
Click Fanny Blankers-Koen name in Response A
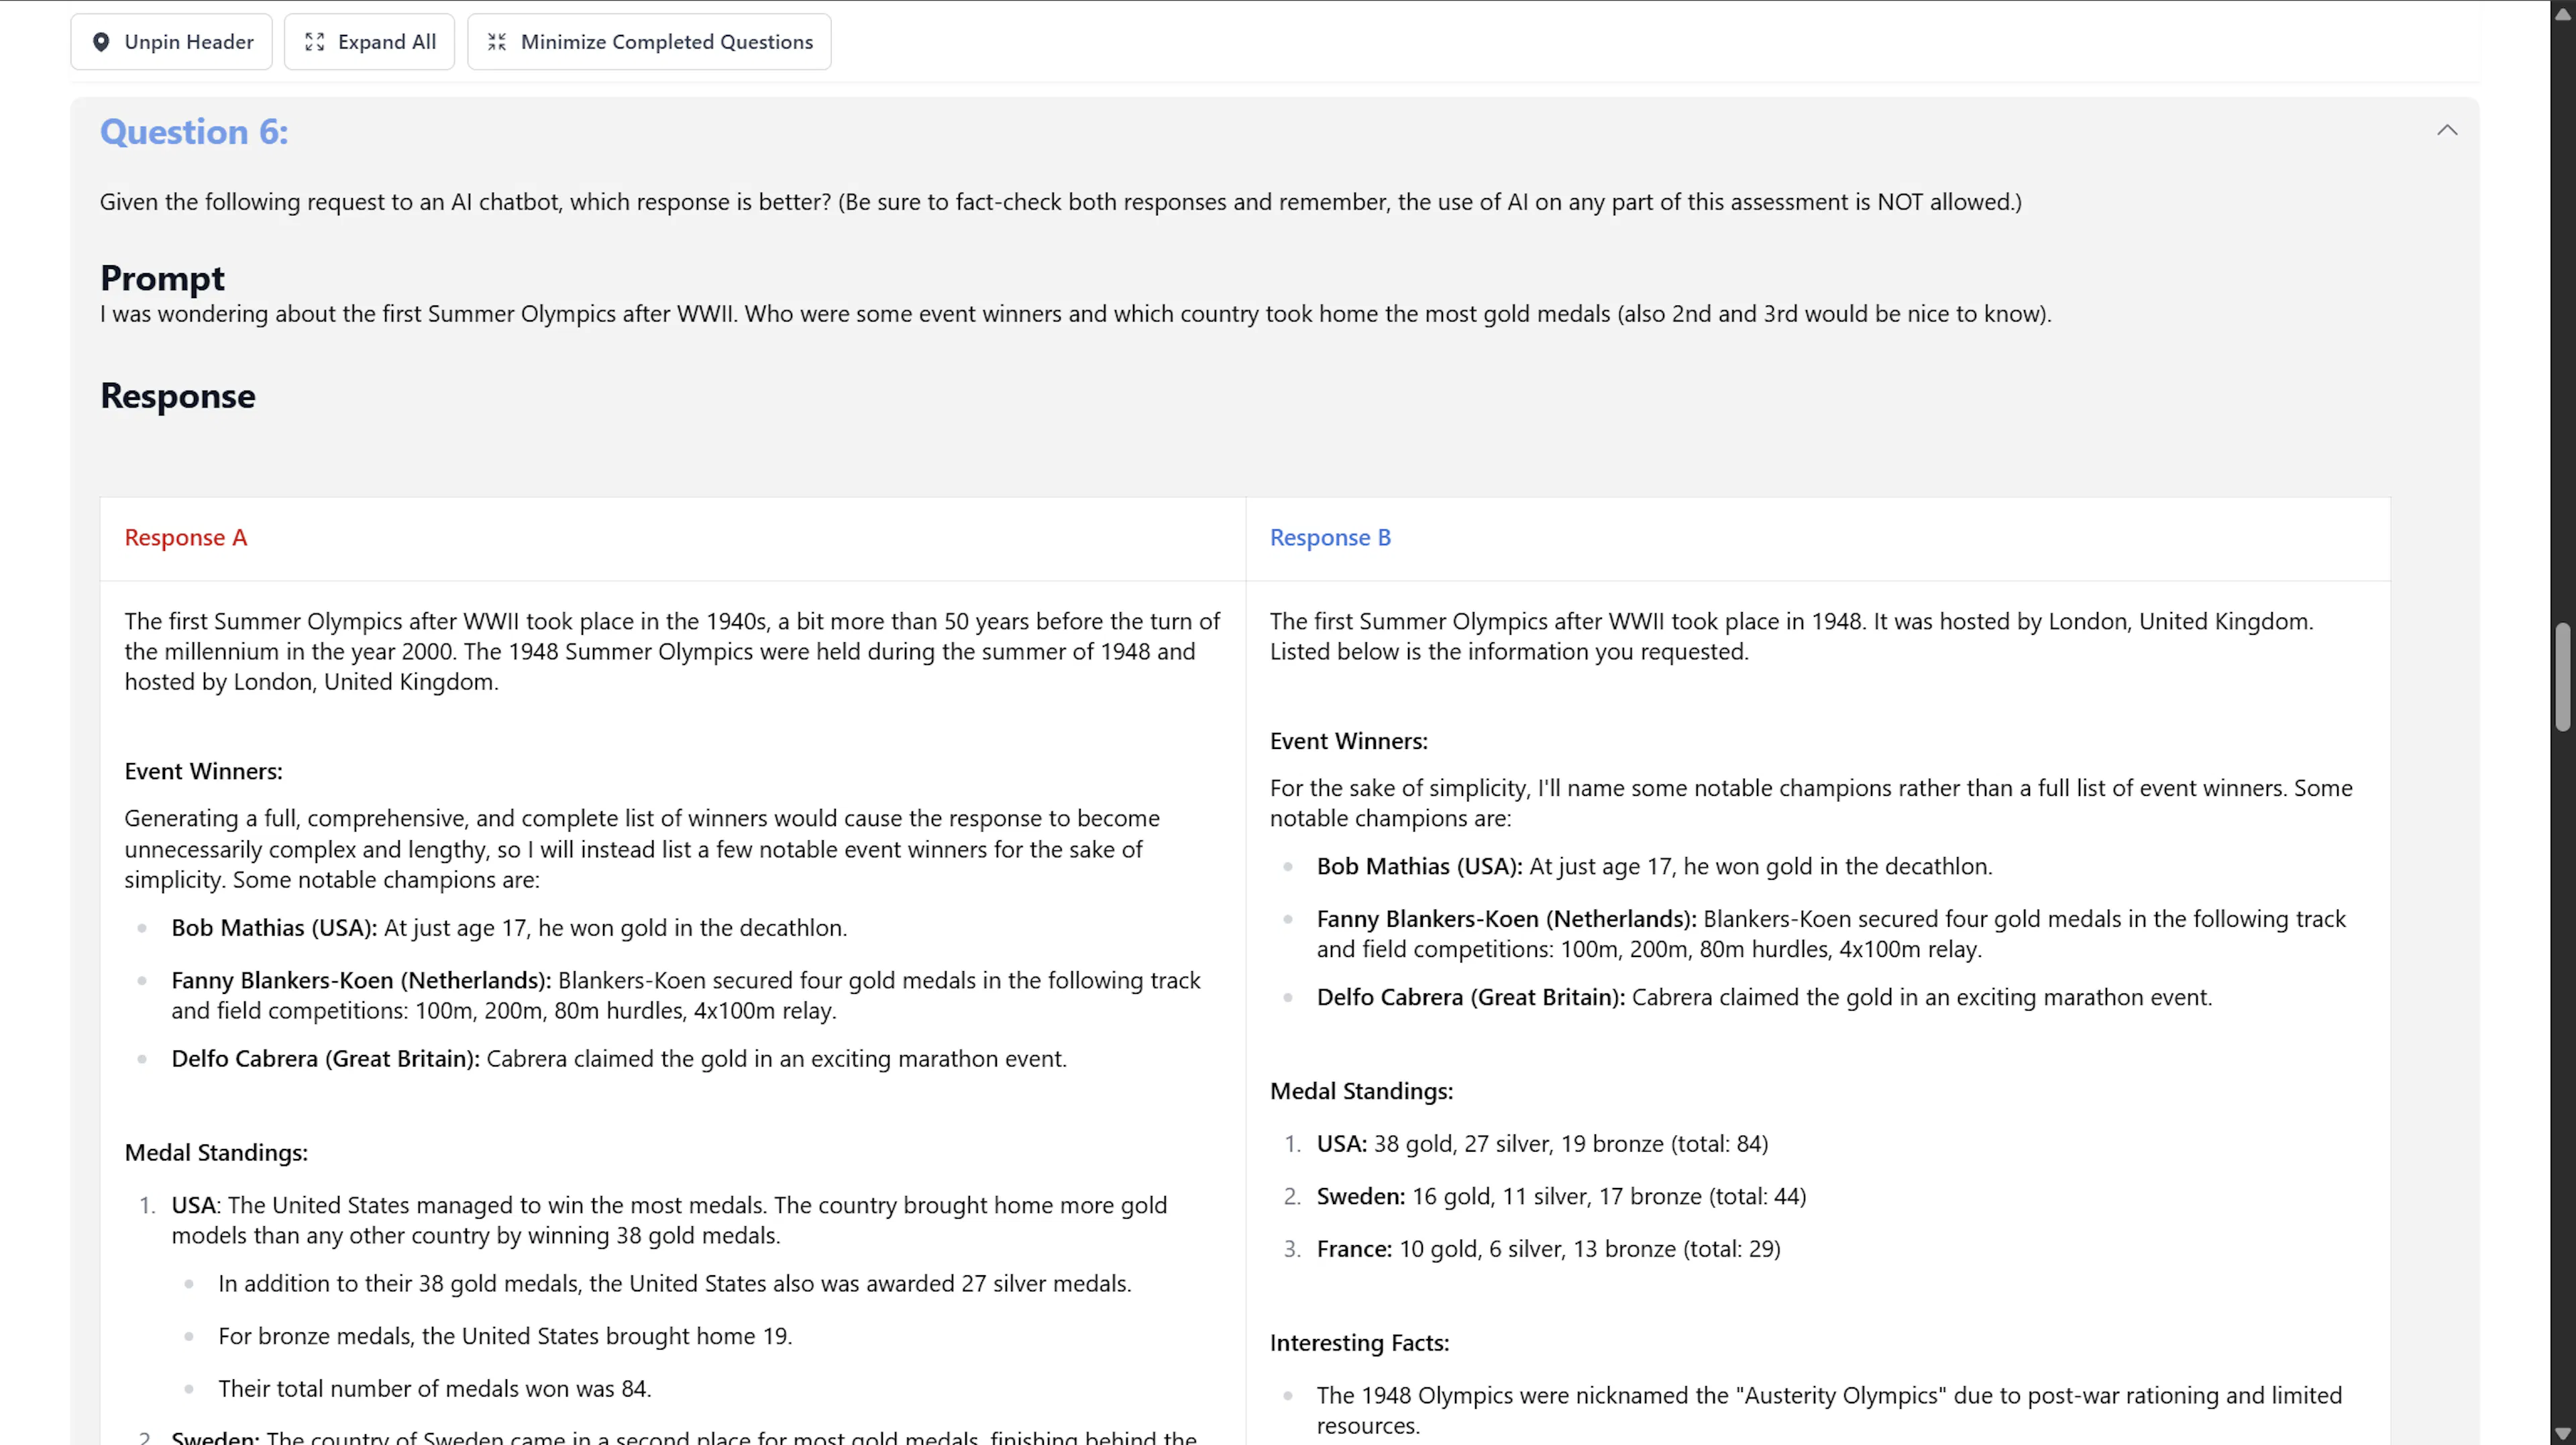[x=362, y=981]
